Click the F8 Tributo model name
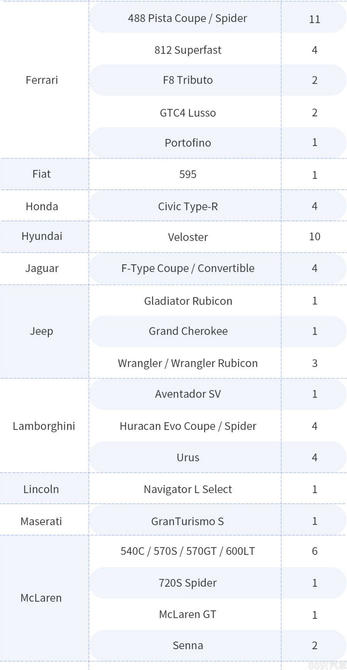 [188, 80]
